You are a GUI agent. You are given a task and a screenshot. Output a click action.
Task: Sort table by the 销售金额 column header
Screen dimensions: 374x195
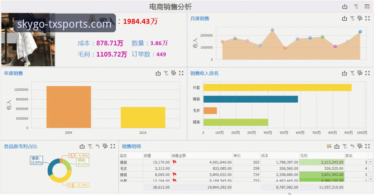[x=201, y=156]
